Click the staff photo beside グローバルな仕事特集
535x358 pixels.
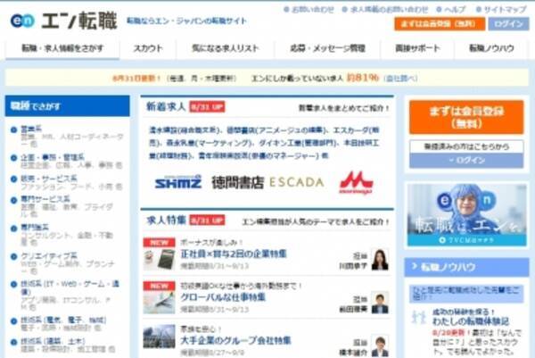(380, 303)
